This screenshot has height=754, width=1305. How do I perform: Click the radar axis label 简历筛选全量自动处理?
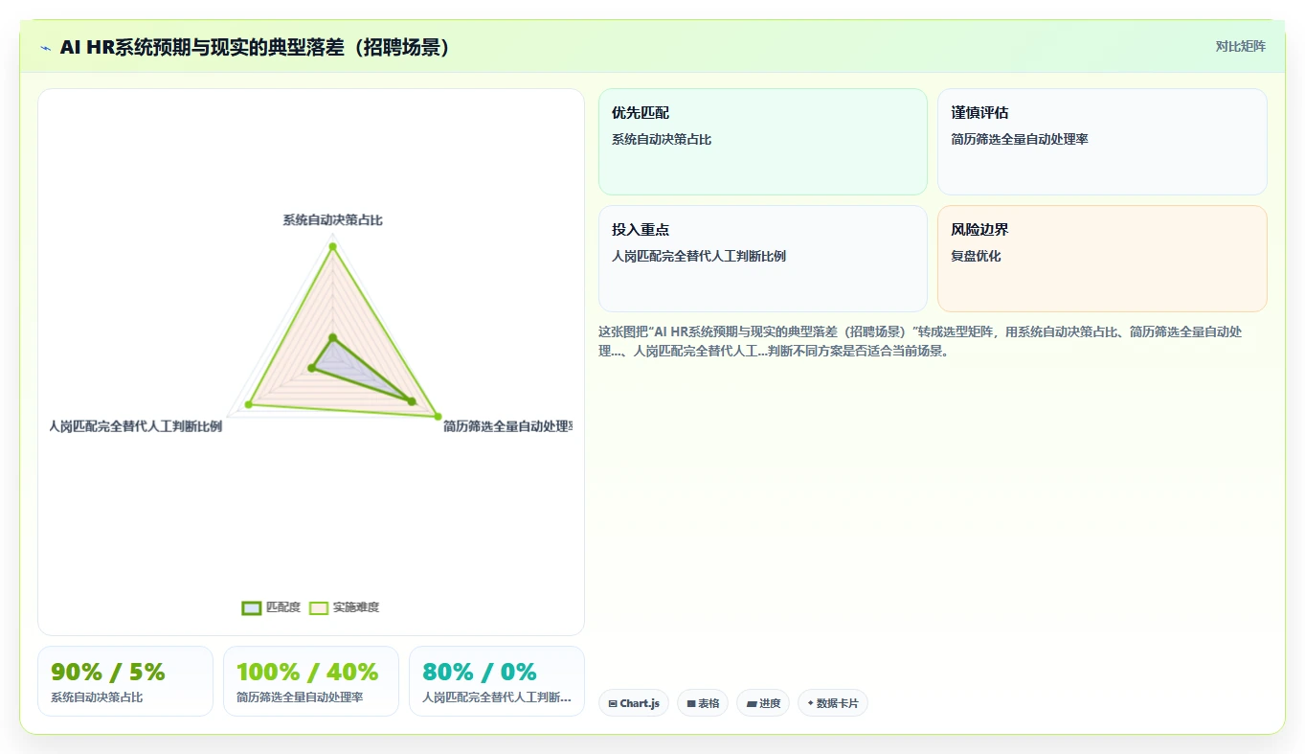coord(507,426)
